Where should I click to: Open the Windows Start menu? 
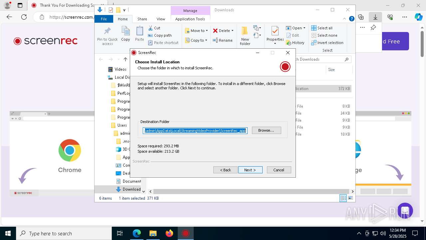click(x=8, y=233)
